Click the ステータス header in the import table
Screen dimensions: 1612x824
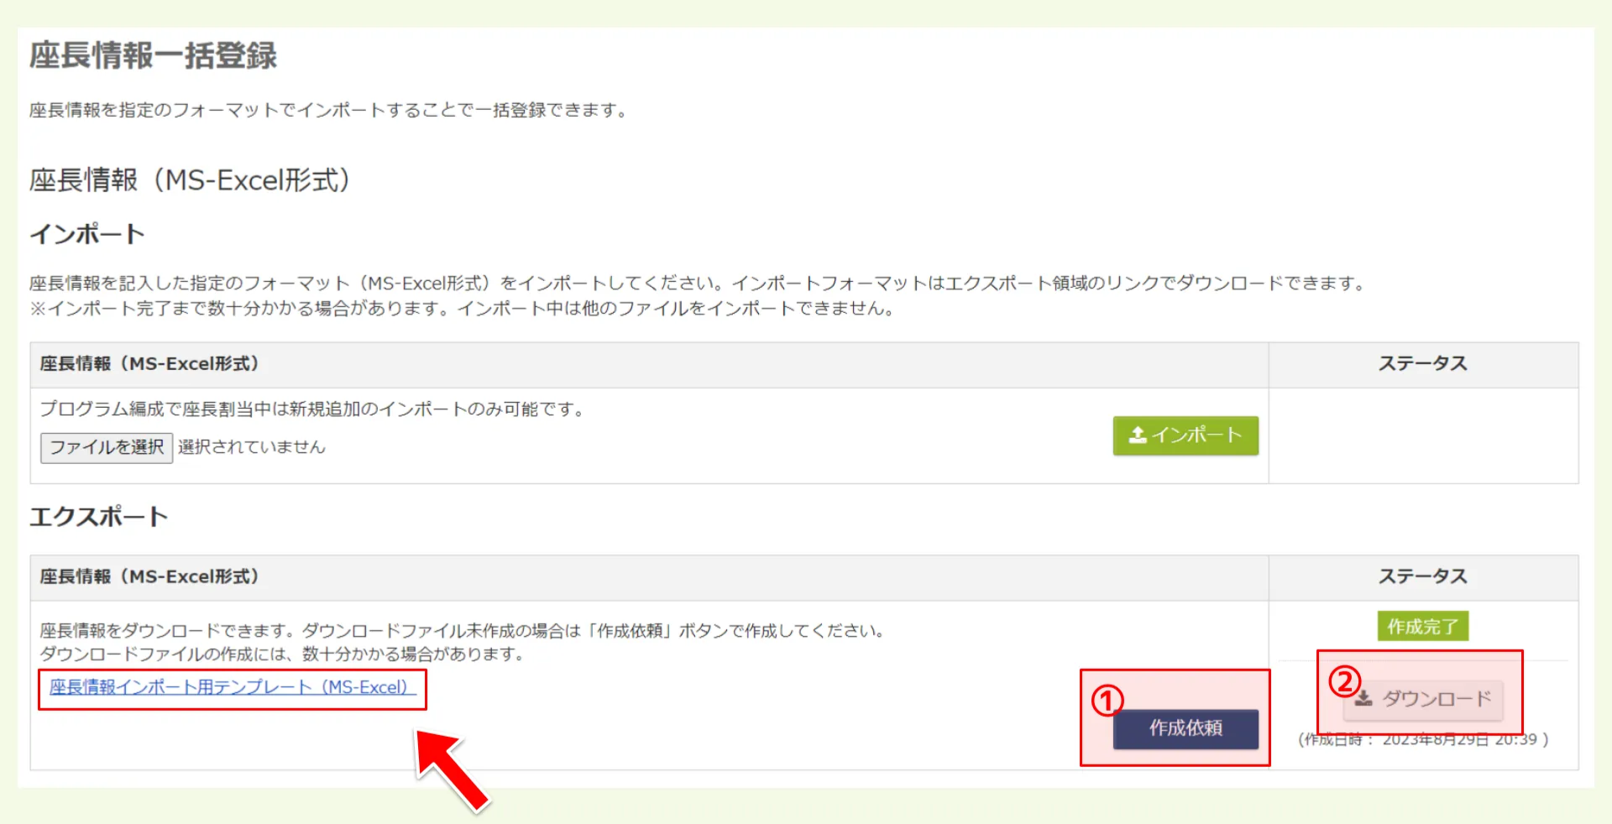[1422, 363]
